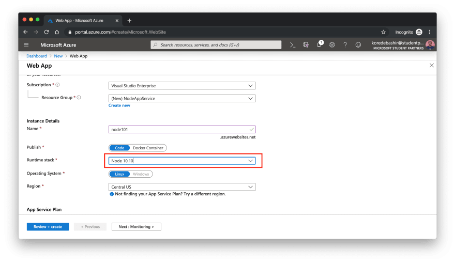Focus the app Name input field
This screenshot has height=263, width=455.
(x=182, y=130)
